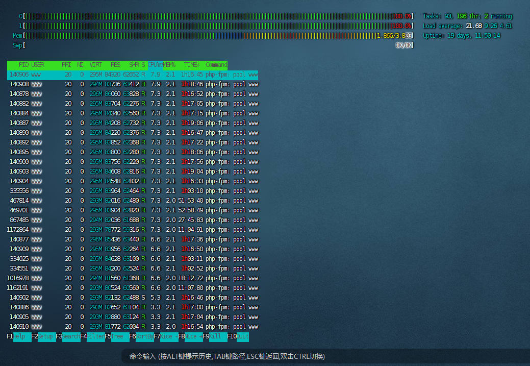Focus the 命令输入 command input box
The image size is (530, 366).
click(x=325, y=356)
